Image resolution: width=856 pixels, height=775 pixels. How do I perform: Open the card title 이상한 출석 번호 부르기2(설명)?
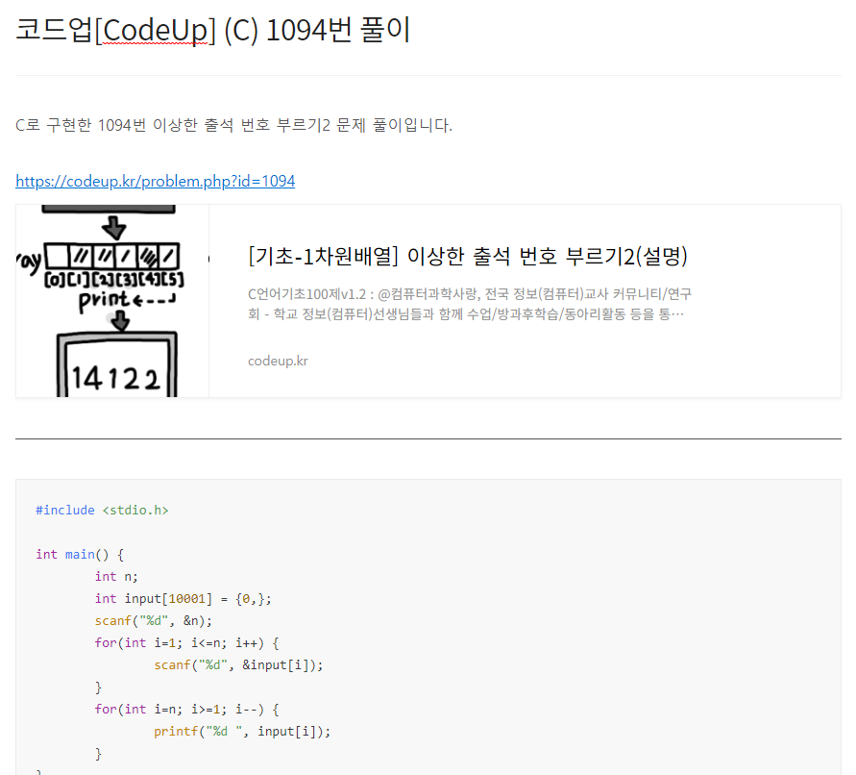pos(468,256)
